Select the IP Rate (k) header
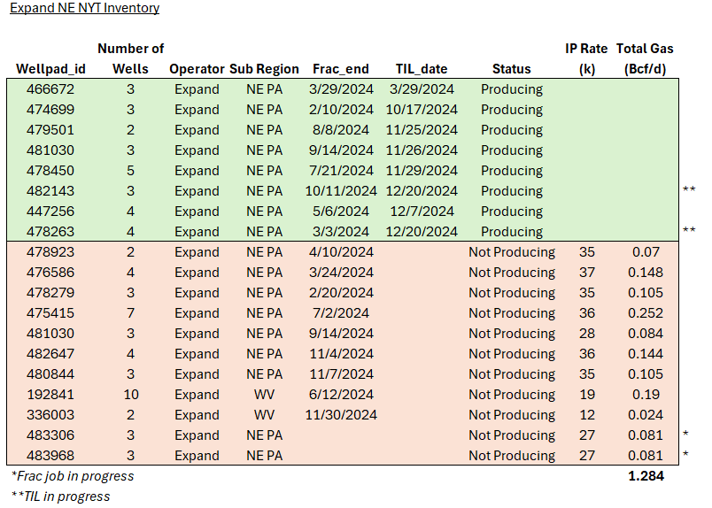Viewport: 712px width, 508px height. (x=586, y=58)
